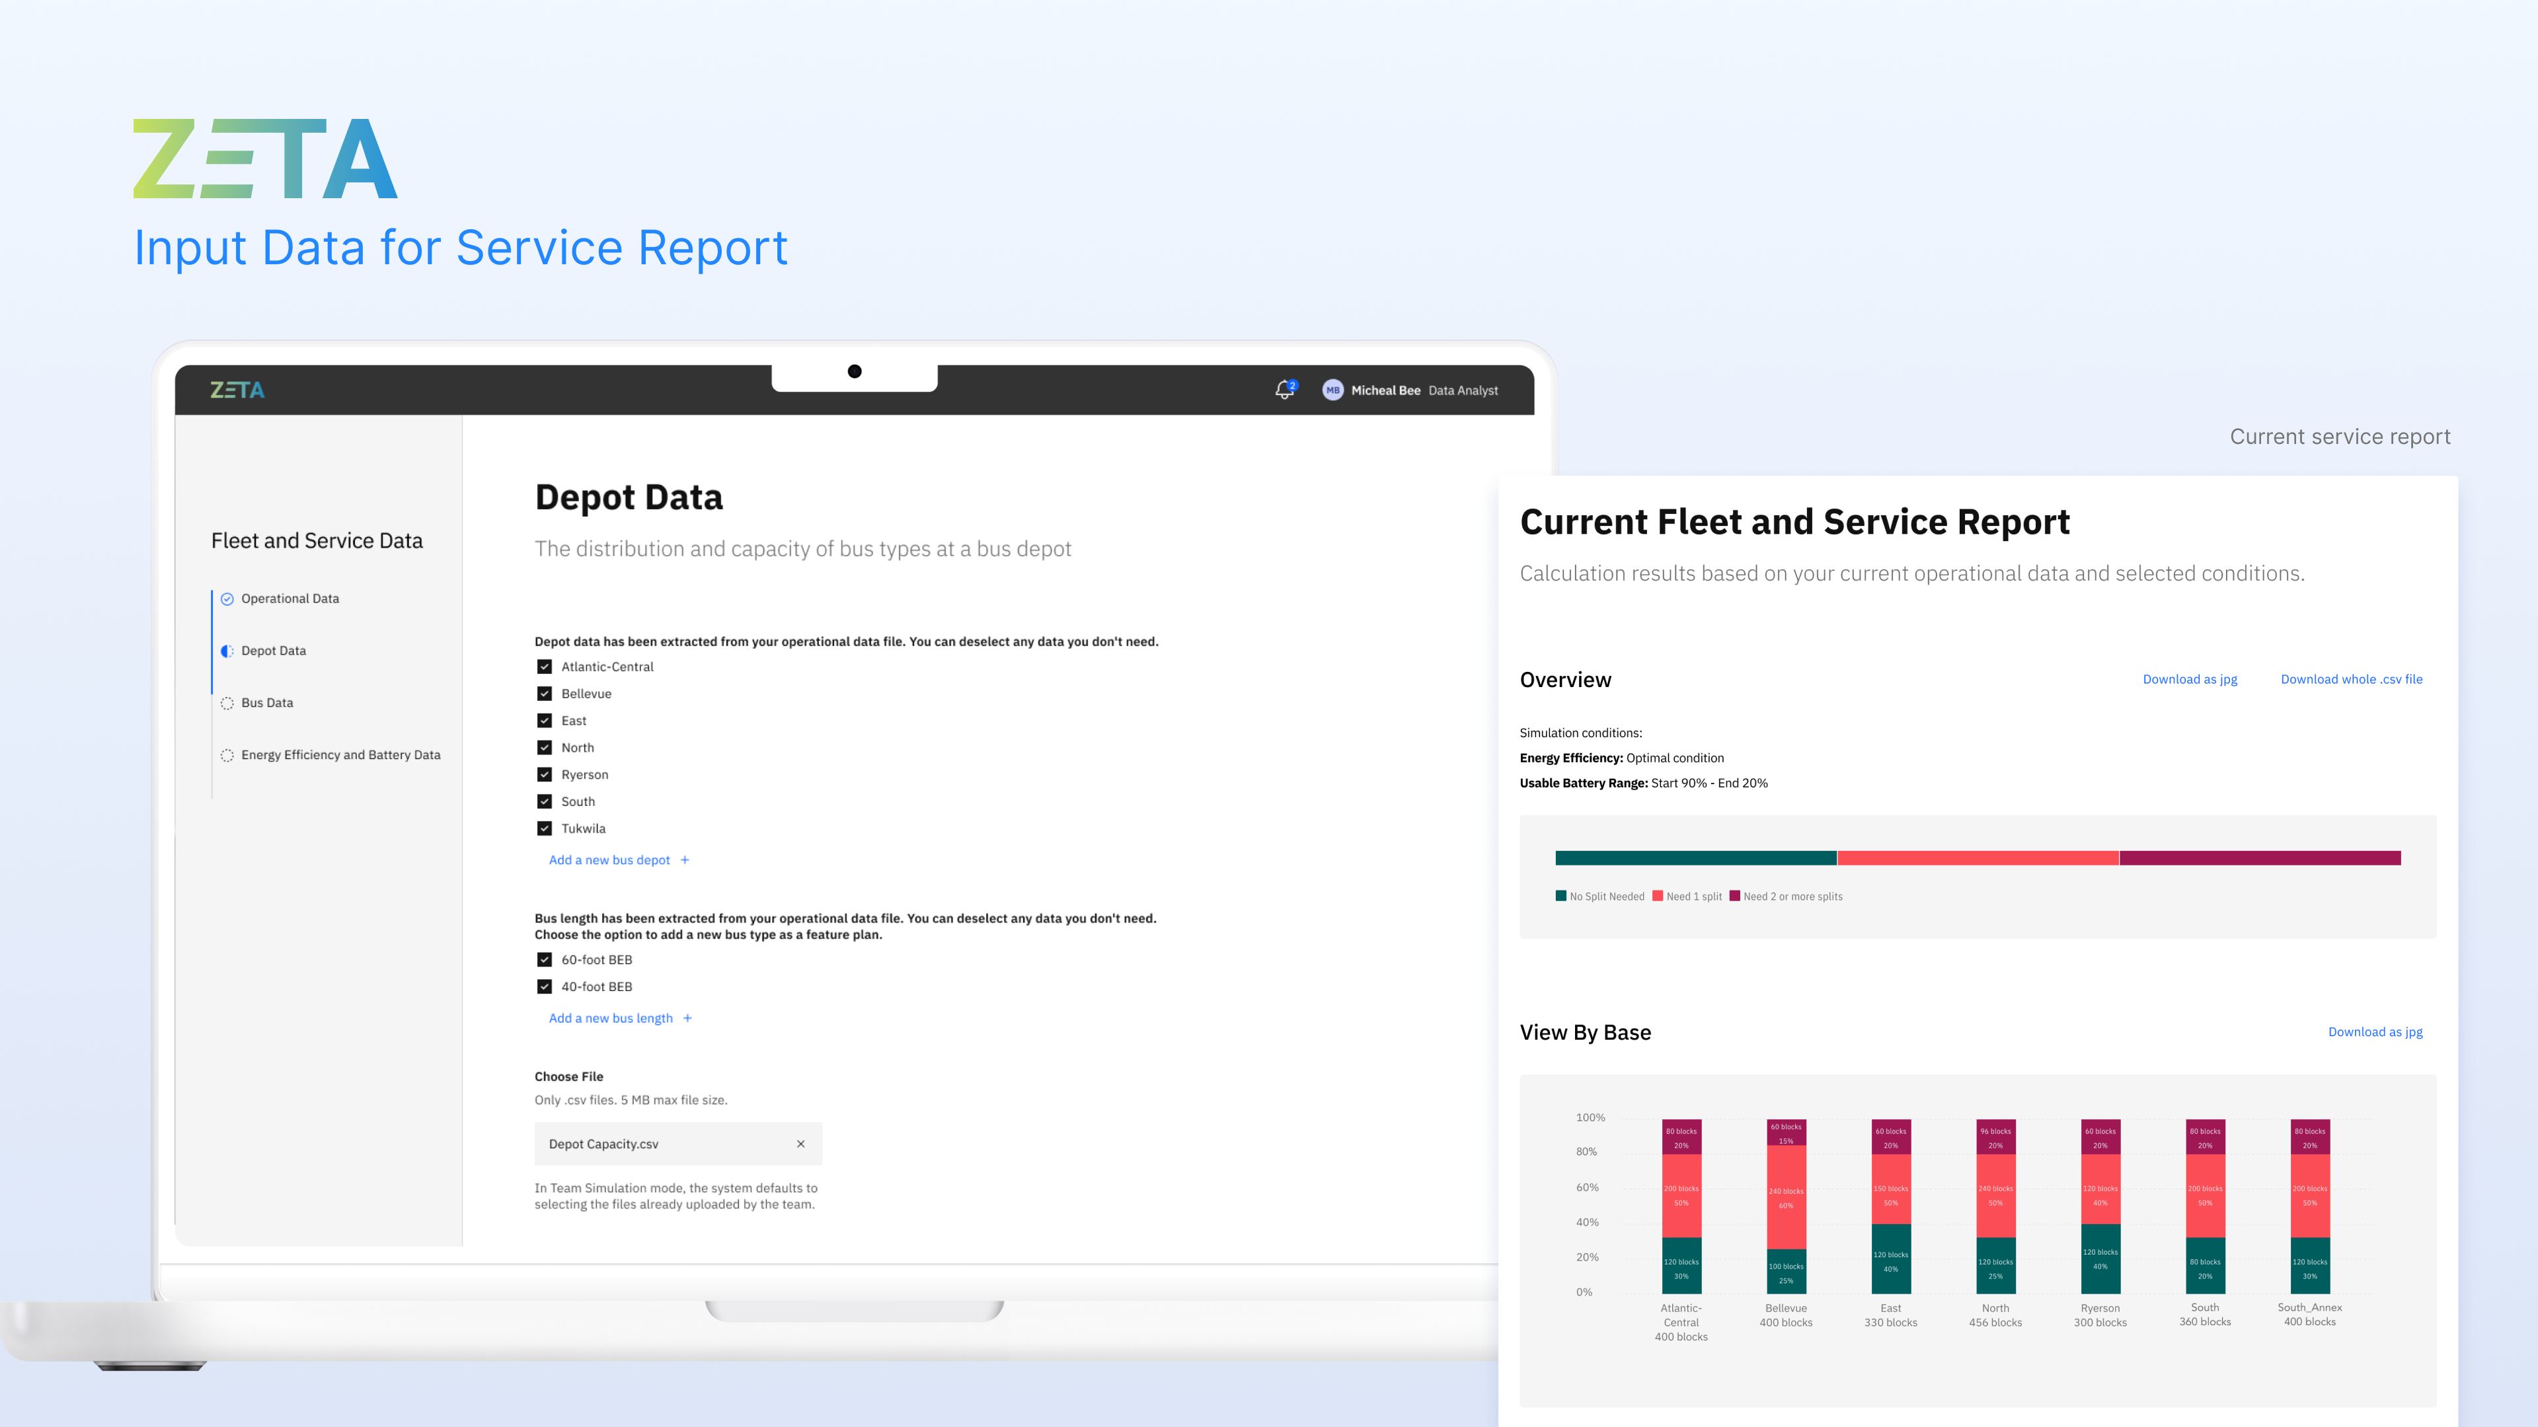This screenshot has width=2538, height=1427.
Task: Open Bus Data in the sidebar
Action: (267, 703)
